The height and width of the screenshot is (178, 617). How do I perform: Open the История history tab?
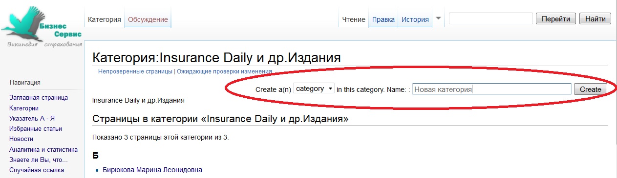(x=415, y=19)
